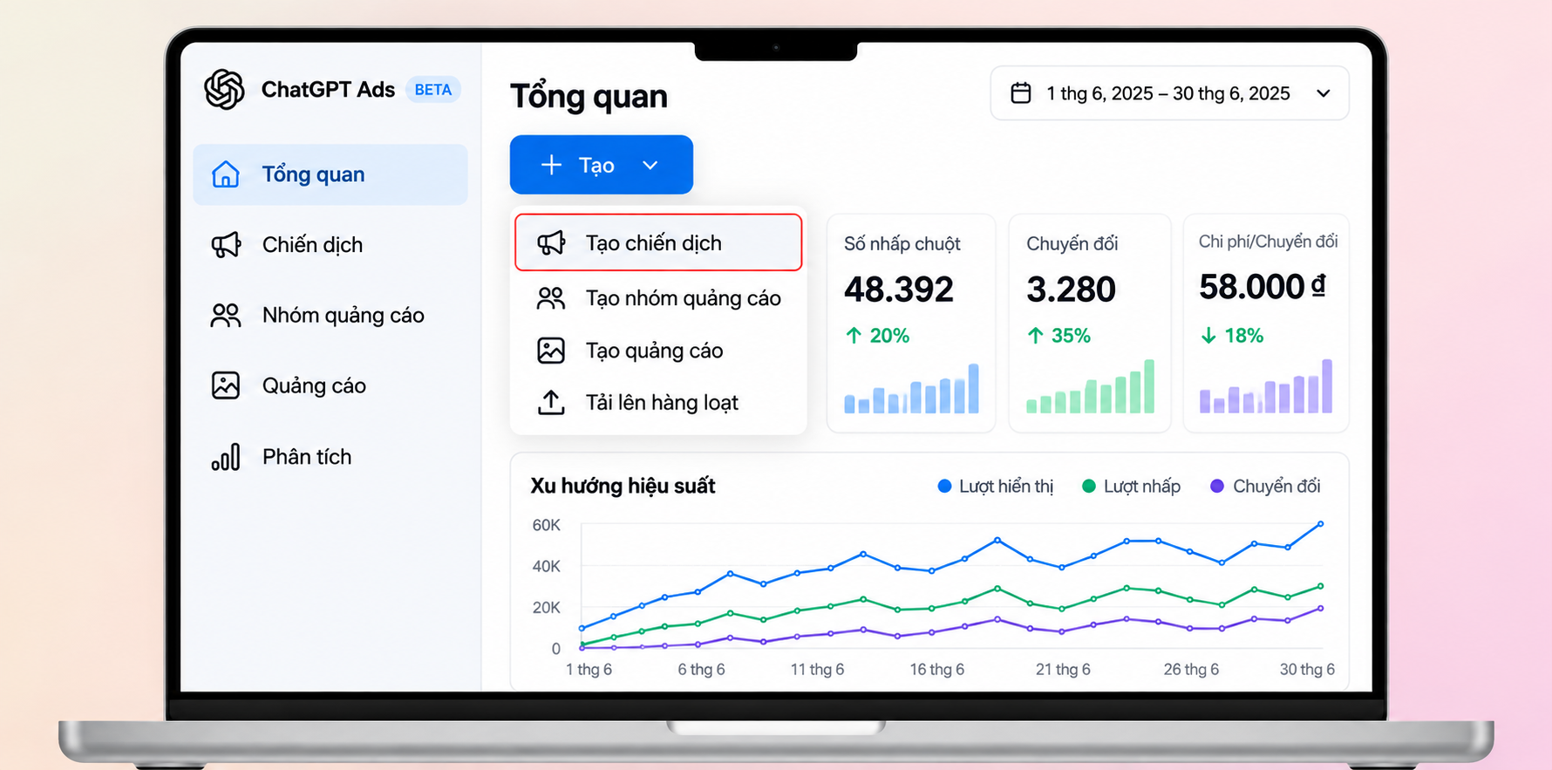Open Quảng cáo in sidebar
The image size is (1552, 770).
point(330,385)
